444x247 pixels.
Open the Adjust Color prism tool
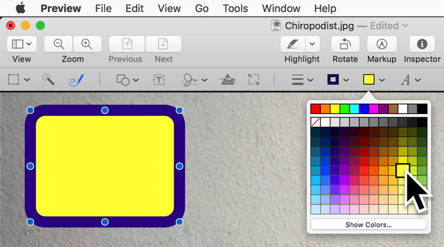pos(227,80)
